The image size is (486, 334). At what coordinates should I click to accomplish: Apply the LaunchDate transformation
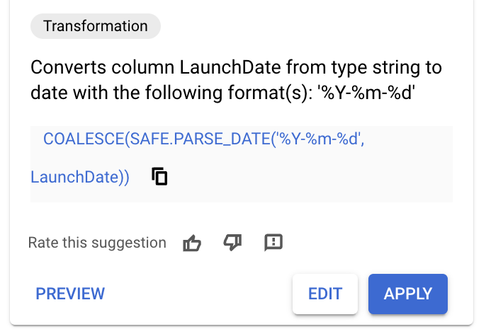point(408,294)
